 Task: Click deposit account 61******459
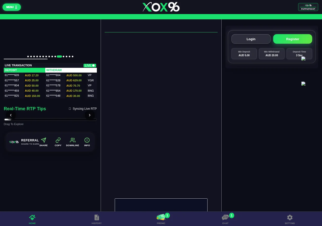12,91
